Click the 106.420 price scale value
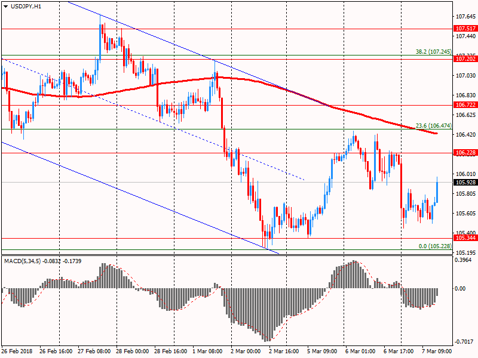The width and height of the screenshot is (478, 358). click(465, 135)
